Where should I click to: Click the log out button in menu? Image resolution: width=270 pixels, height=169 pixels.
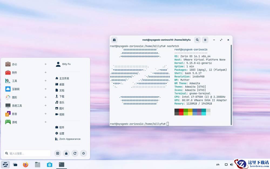tap(58, 153)
